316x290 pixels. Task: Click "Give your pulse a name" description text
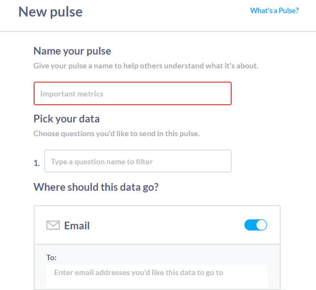click(x=146, y=66)
